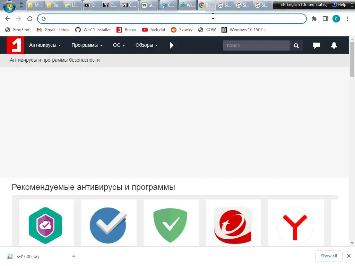Expand the ОС menu
355x266 pixels.
pos(119,45)
